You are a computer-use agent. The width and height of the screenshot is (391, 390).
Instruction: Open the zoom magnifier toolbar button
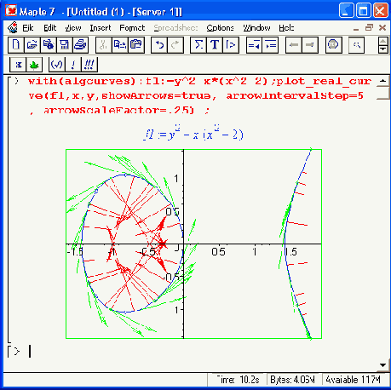[x=357, y=45]
